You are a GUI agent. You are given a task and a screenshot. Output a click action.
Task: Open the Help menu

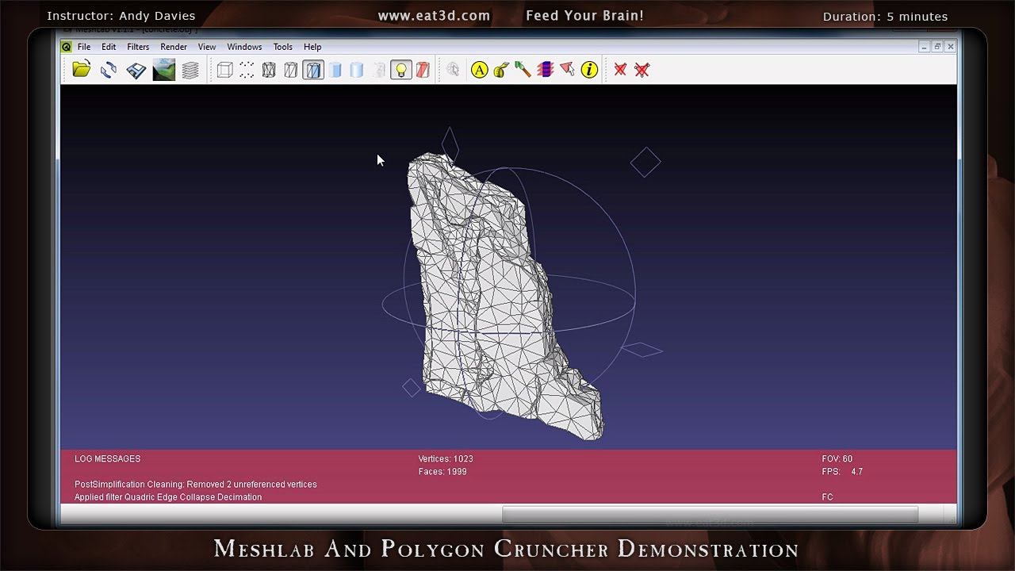click(312, 47)
